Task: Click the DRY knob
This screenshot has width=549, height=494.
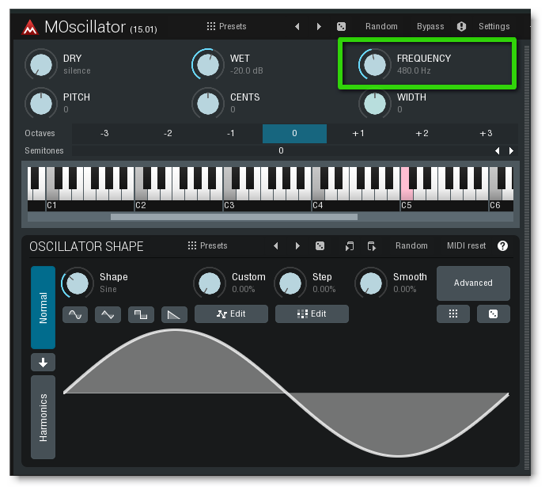Action: click(41, 65)
